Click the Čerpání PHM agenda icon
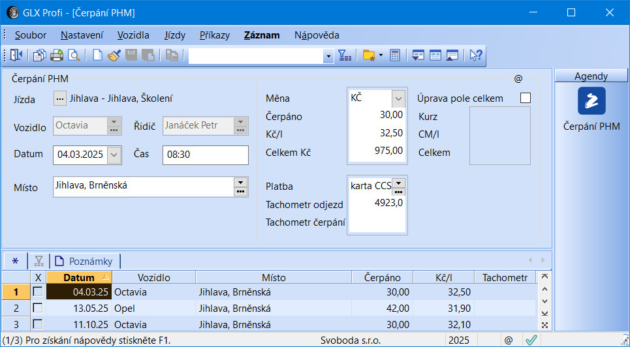 click(x=591, y=101)
